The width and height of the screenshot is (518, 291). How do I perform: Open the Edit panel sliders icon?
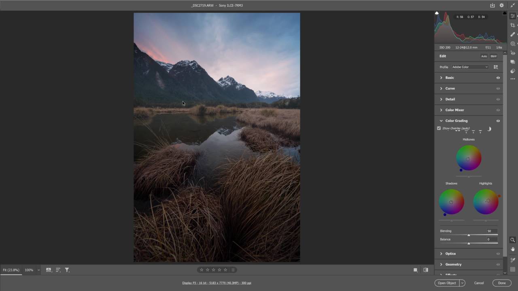click(x=513, y=16)
